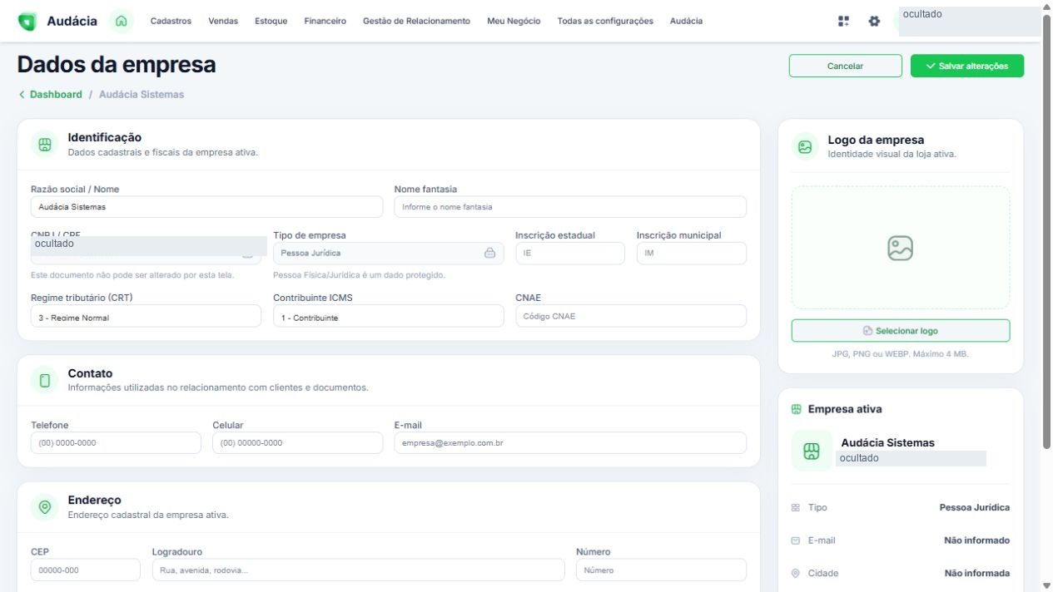1053x592 pixels.
Task: Focus the CNAE code field
Action: tap(631, 316)
